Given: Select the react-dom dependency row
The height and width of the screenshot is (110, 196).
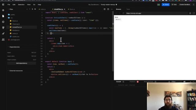Looking at the screenshot, I should click(x=22, y=56).
